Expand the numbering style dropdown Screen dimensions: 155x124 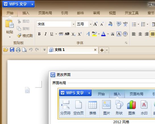pos(148,24)
